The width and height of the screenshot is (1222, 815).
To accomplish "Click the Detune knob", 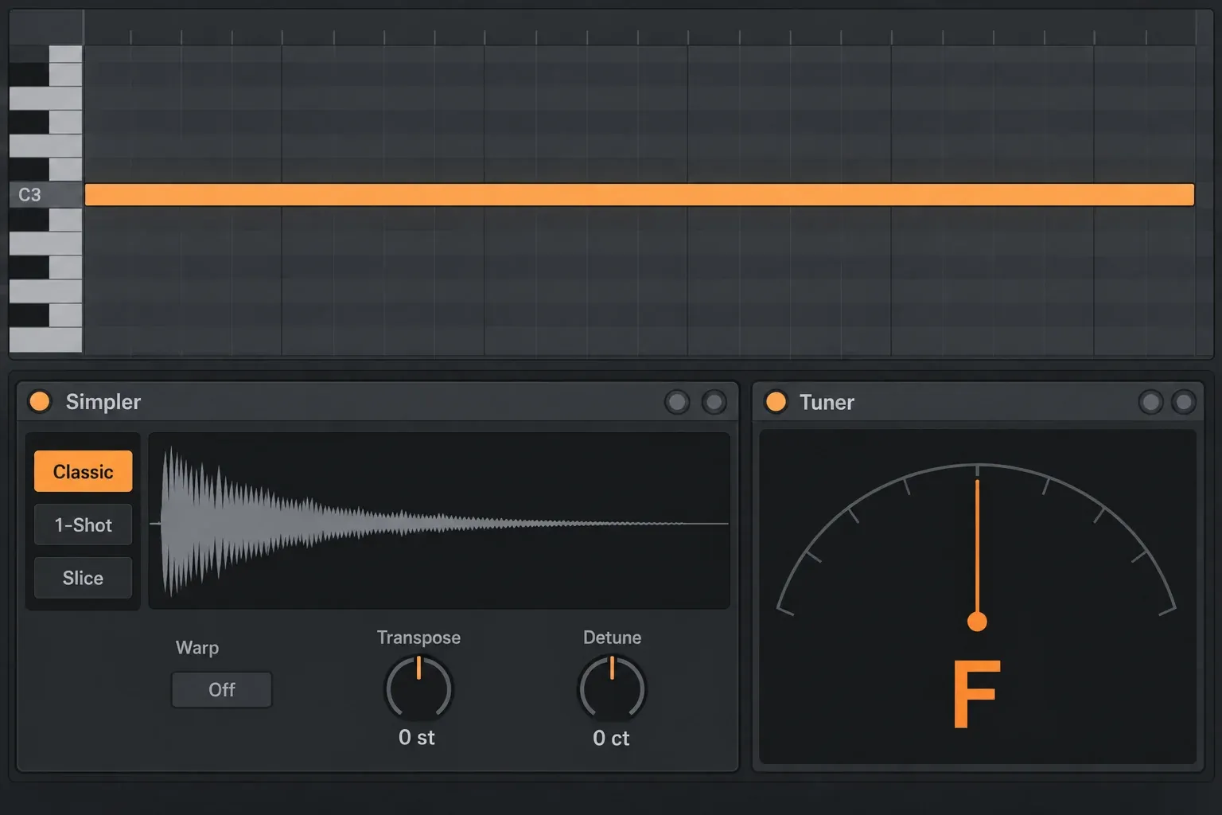I will click(612, 688).
